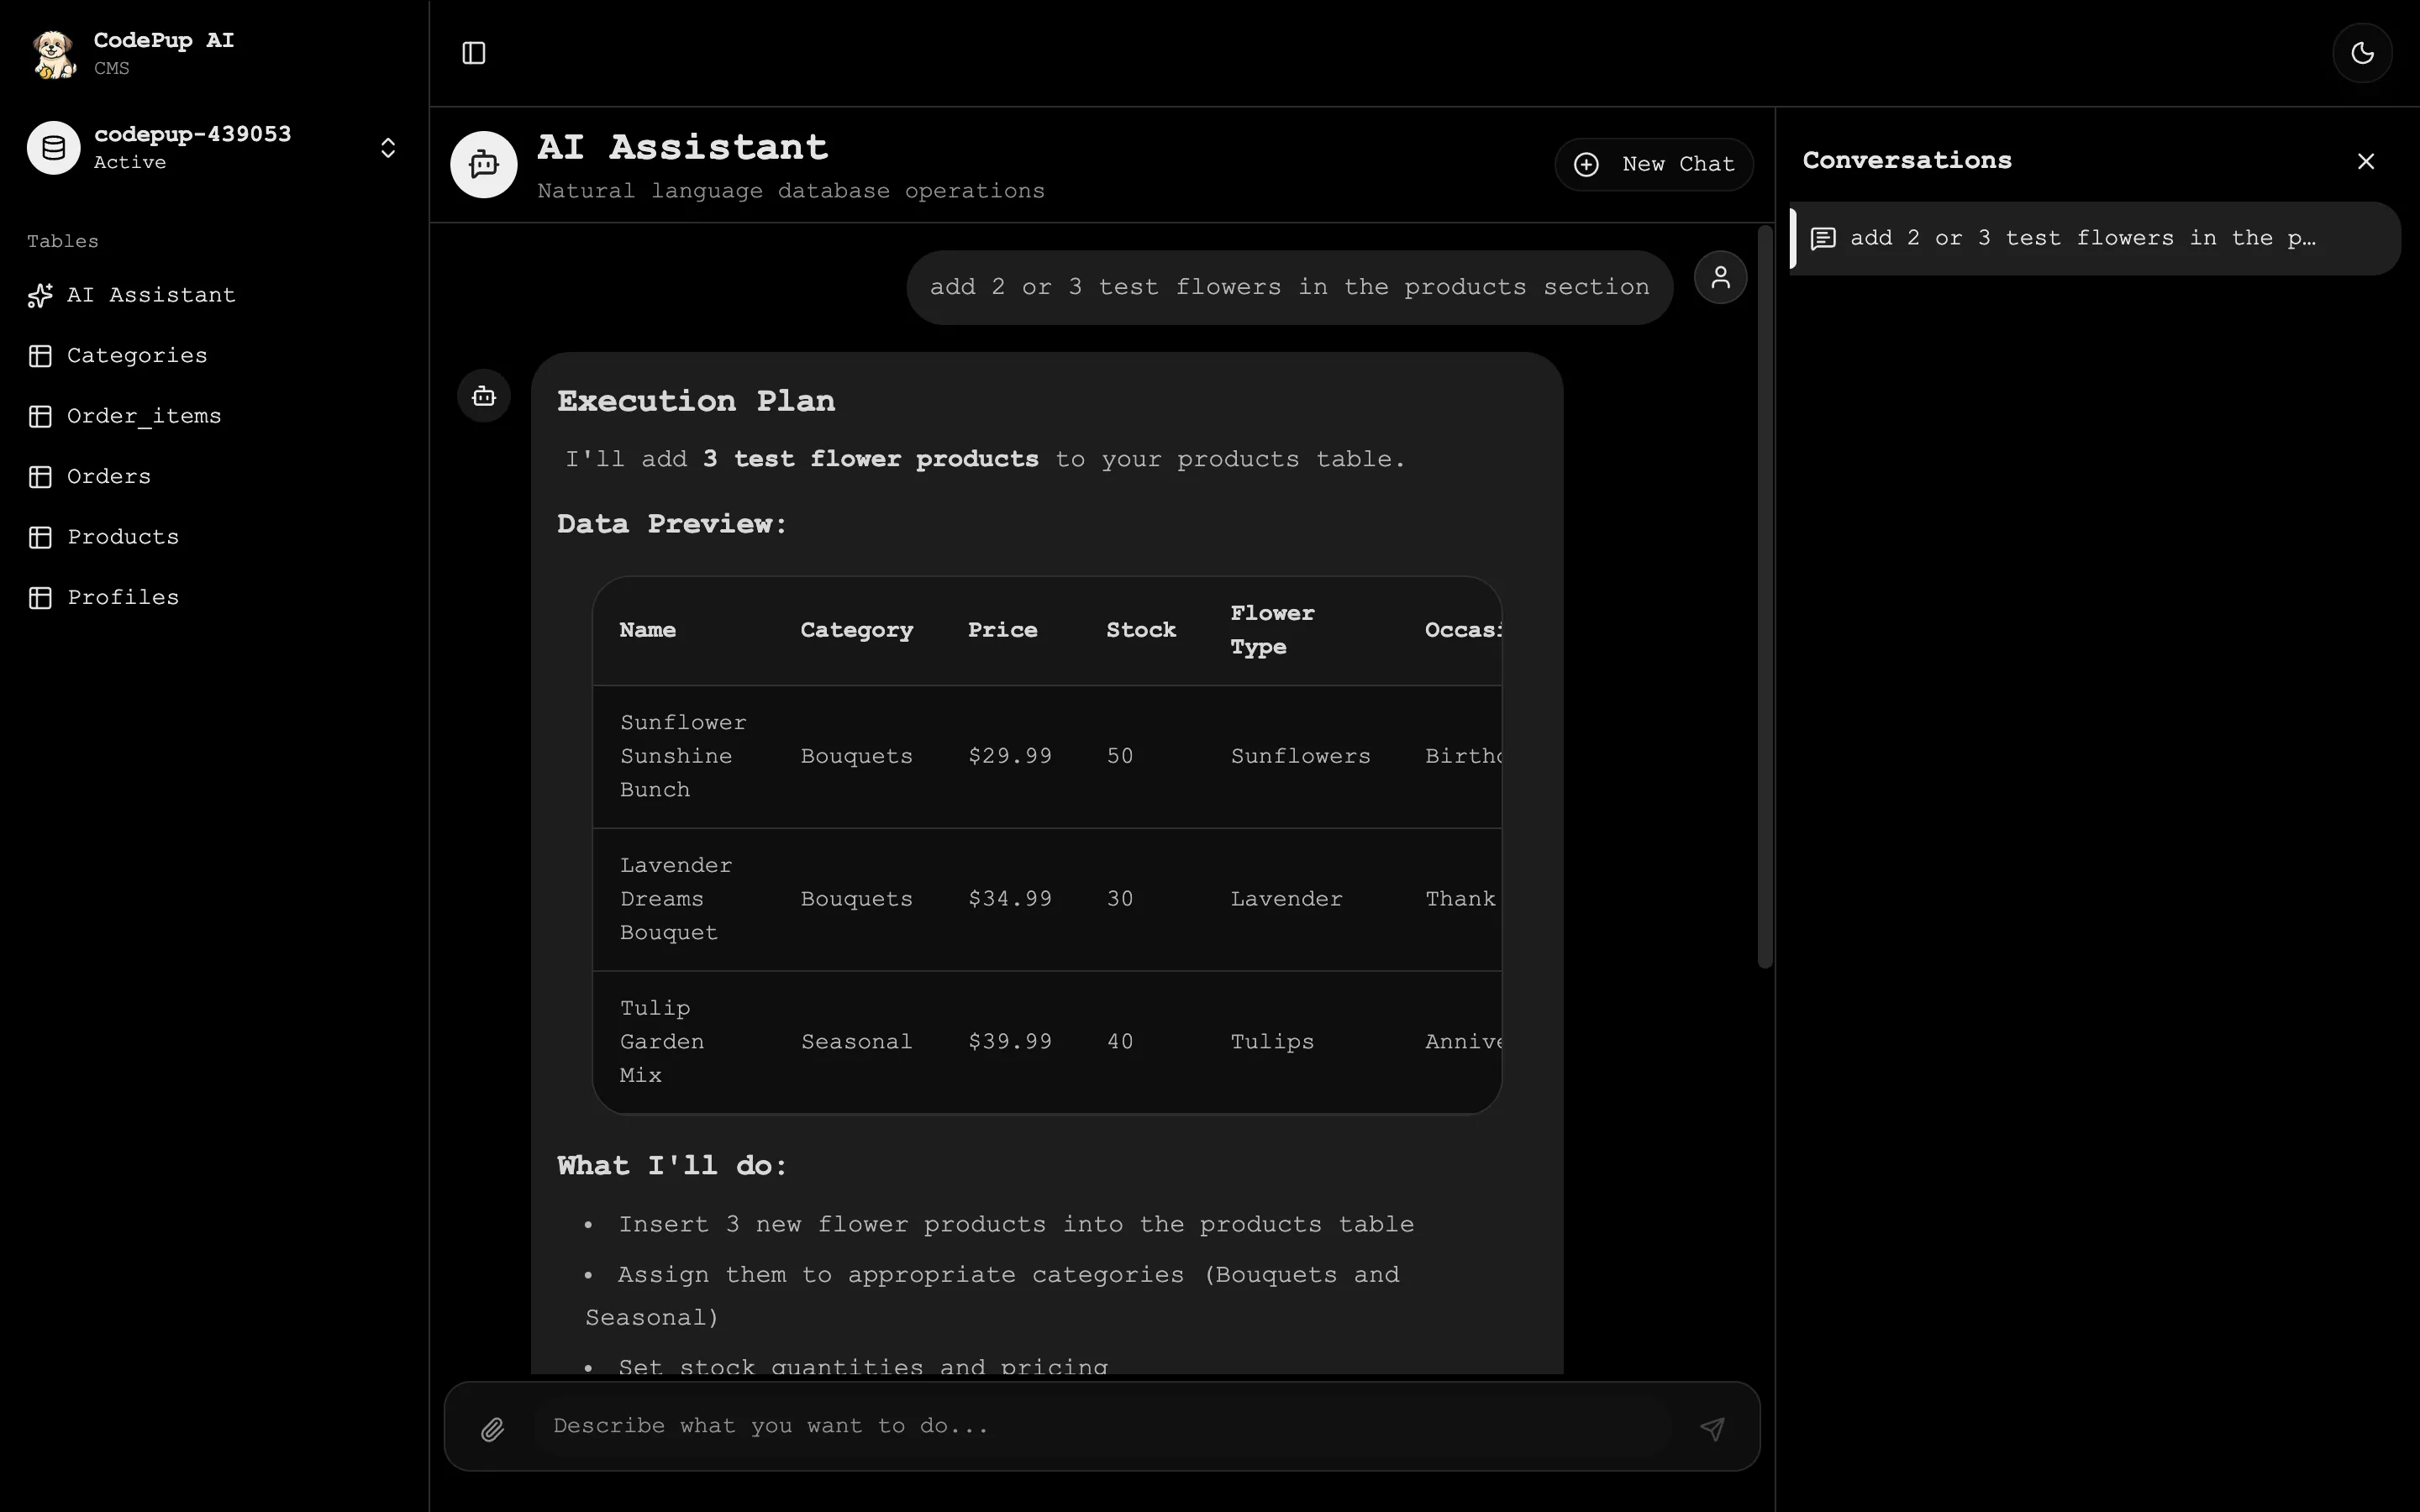Click the AI Assistant bot avatar in header
The width and height of the screenshot is (2420, 1512).
coord(483,164)
